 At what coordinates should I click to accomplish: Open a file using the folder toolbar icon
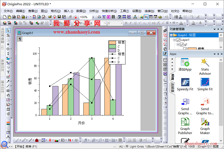(x=50, y=17)
